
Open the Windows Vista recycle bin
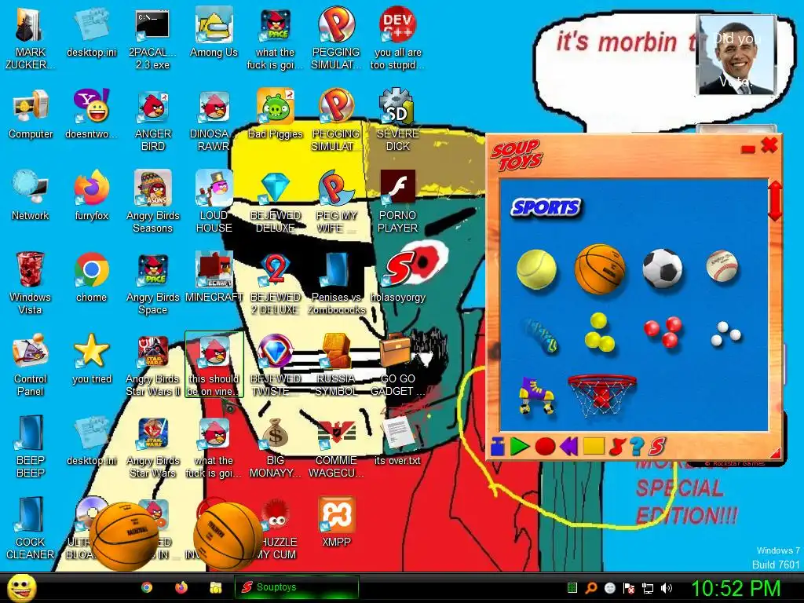pos(31,283)
